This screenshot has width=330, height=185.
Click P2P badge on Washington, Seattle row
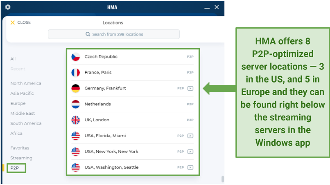(x=181, y=167)
